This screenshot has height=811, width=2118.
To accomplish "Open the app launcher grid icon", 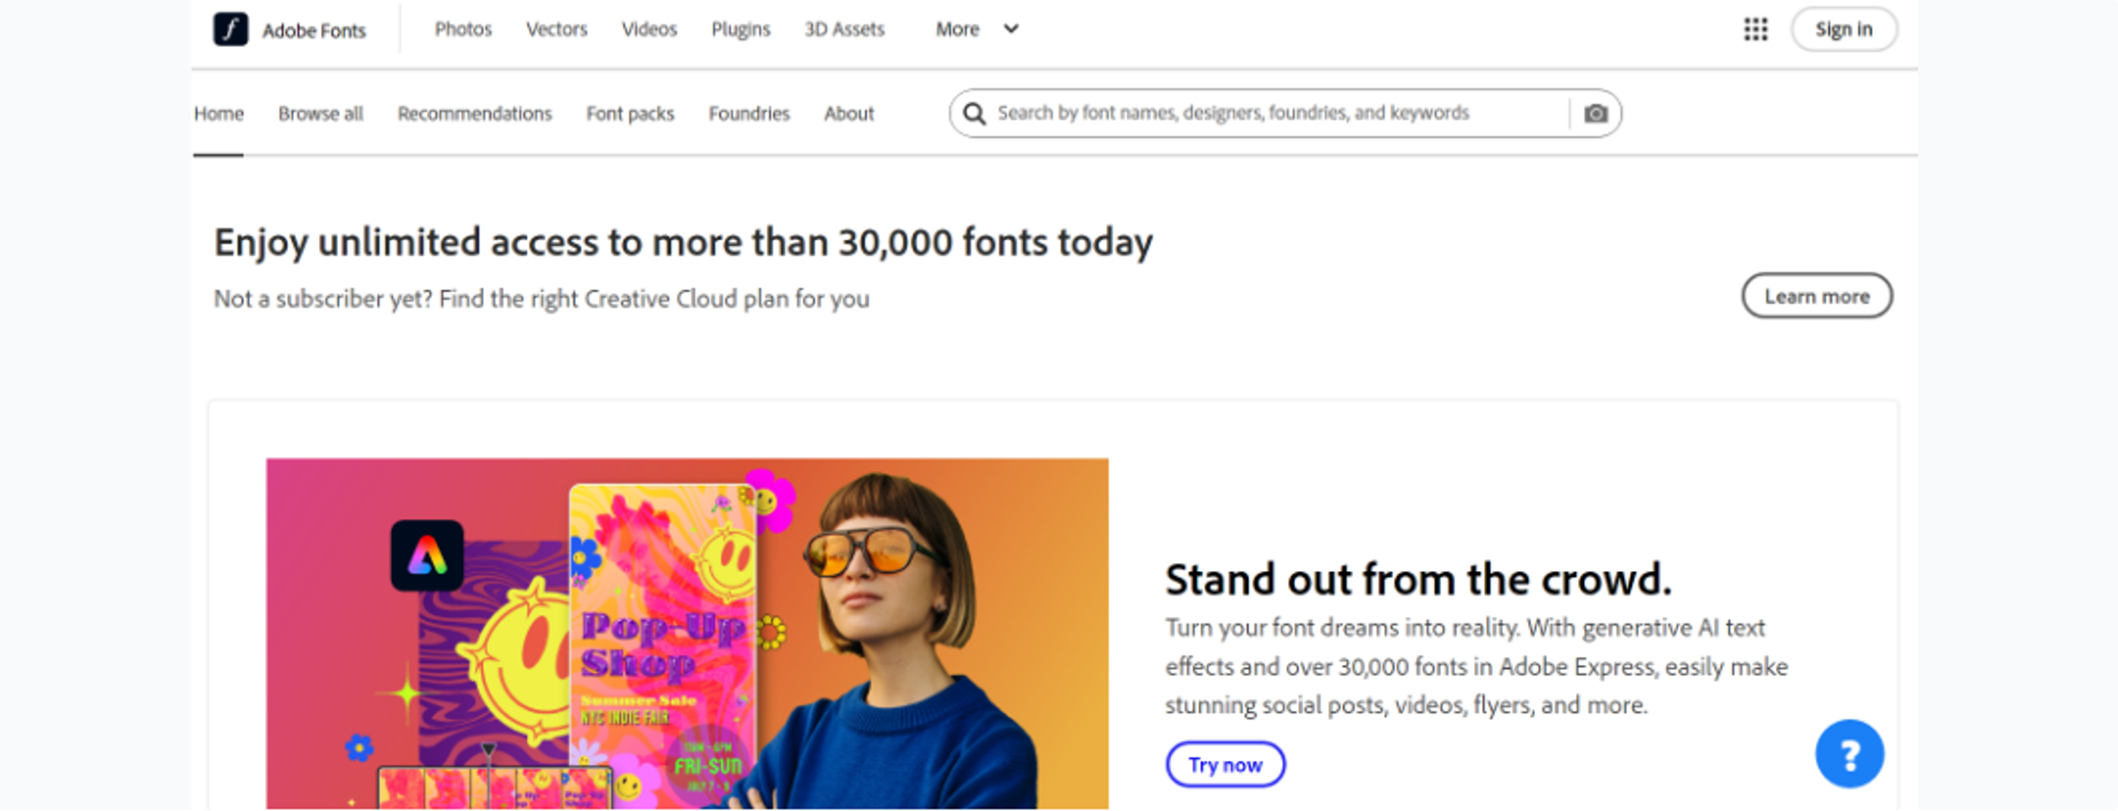I will click(1756, 30).
